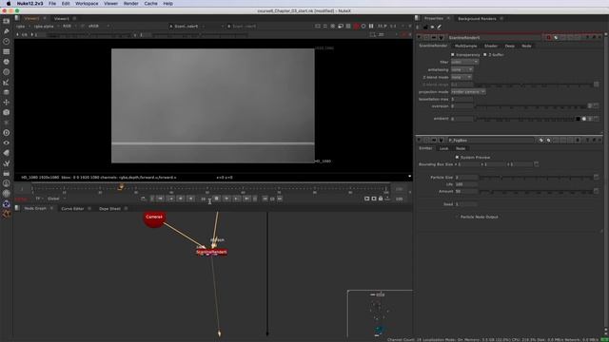Open the Views nodes eye icon
Screen dimensions: 609x342
[7, 142]
